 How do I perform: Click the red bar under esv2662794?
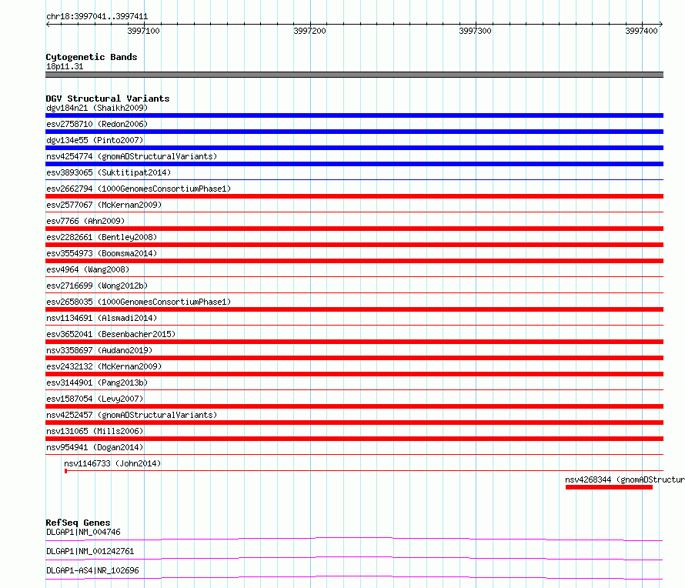coord(354,196)
